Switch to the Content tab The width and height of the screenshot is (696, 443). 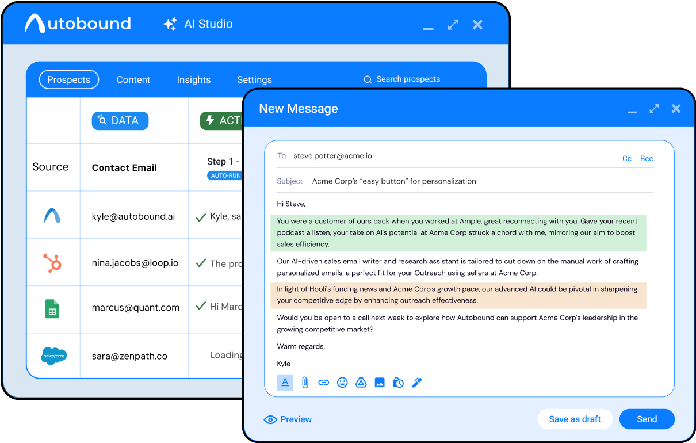click(x=133, y=80)
